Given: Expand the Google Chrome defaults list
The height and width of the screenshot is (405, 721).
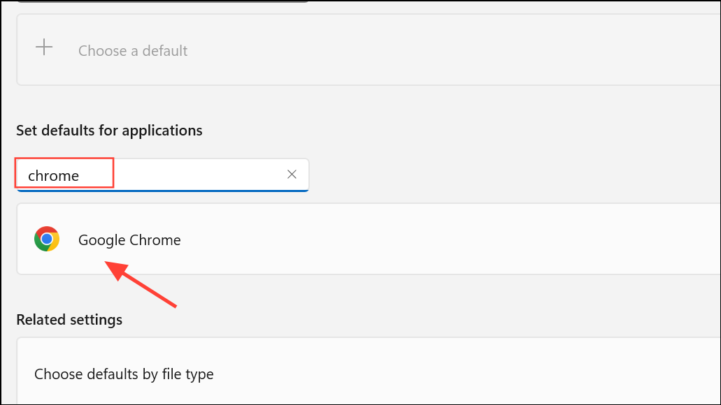Looking at the screenshot, I should tap(129, 240).
